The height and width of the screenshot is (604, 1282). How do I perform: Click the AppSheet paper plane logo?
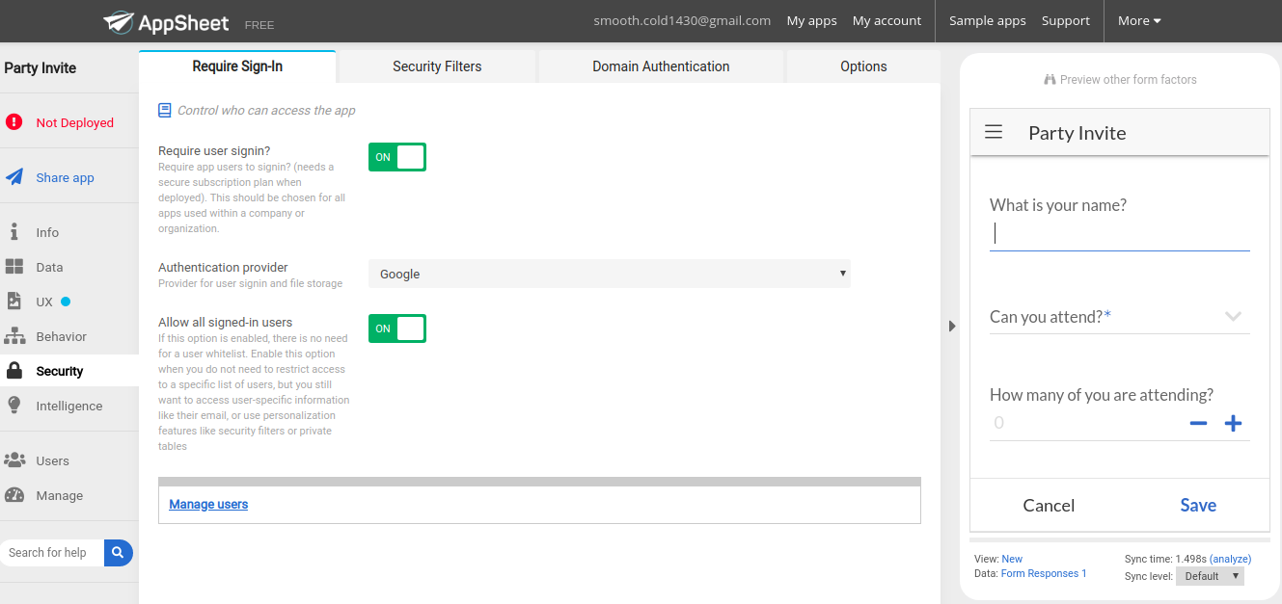click(x=119, y=21)
